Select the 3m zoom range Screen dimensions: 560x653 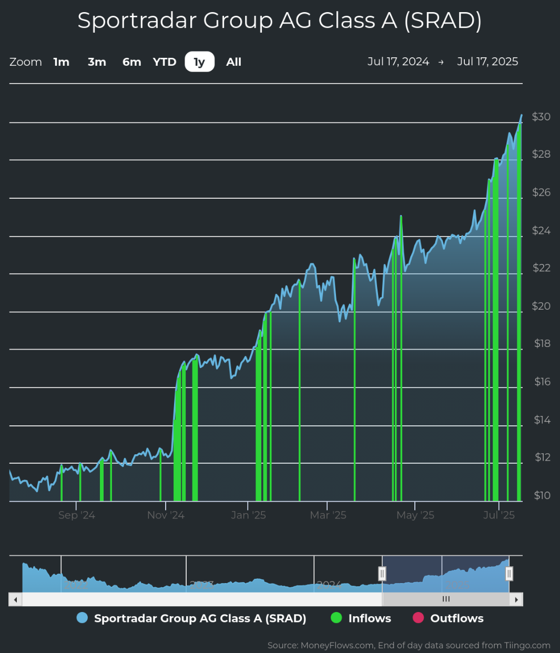pyautogui.click(x=97, y=62)
